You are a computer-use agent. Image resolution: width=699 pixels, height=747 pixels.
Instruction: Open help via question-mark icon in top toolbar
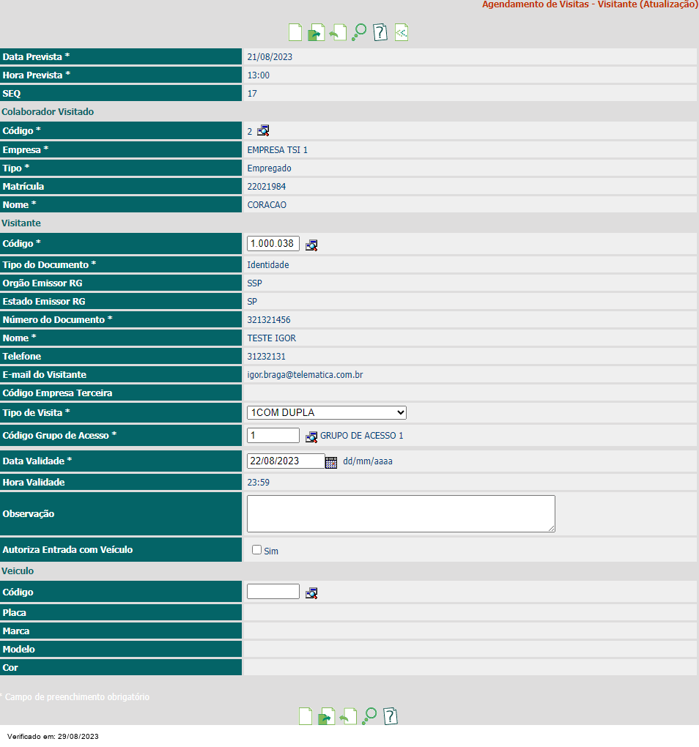[380, 32]
